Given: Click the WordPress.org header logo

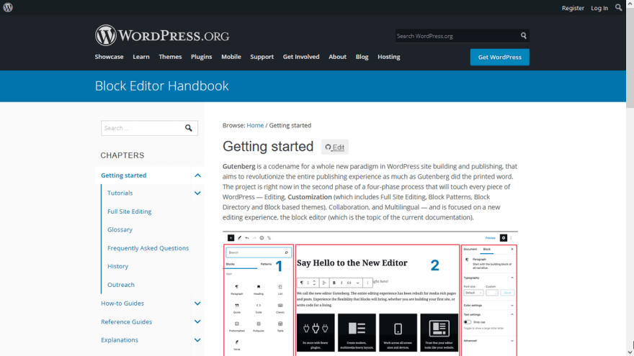Looking at the screenshot, I should click(x=161, y=35).
